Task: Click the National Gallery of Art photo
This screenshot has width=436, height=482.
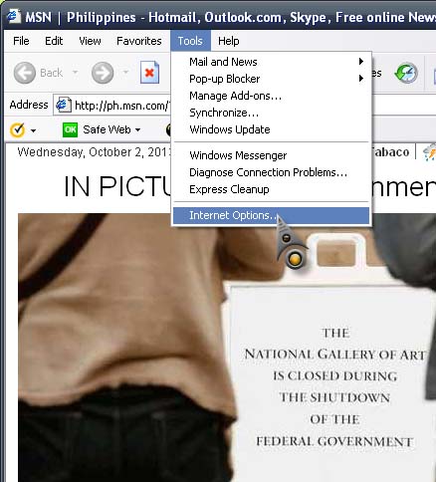Action: tap(227, 348)
